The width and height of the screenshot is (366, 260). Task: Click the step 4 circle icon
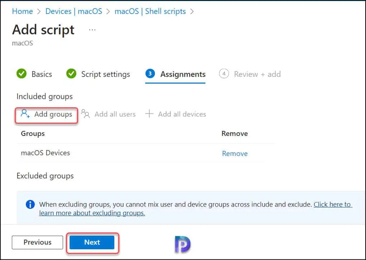pos(224,74)
